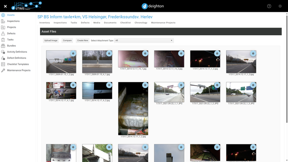Open gear menu on 17317_2014.12.17_1_2.jpg
Viewport: 288px width, 162px height.
pyautogui.click(x=217, y=53)
